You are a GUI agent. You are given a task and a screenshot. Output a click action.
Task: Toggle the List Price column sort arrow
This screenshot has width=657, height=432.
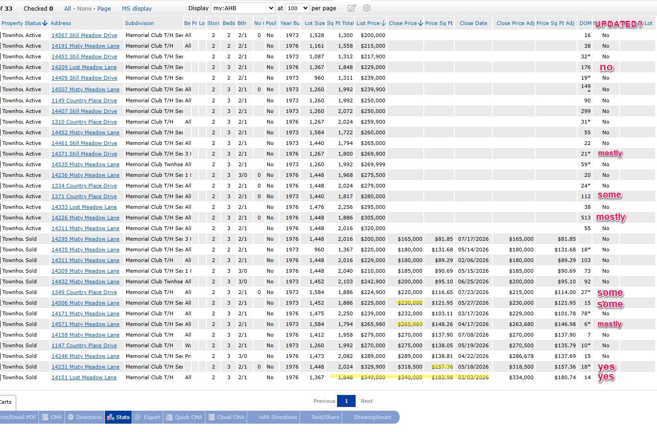(x=383, y=23)
